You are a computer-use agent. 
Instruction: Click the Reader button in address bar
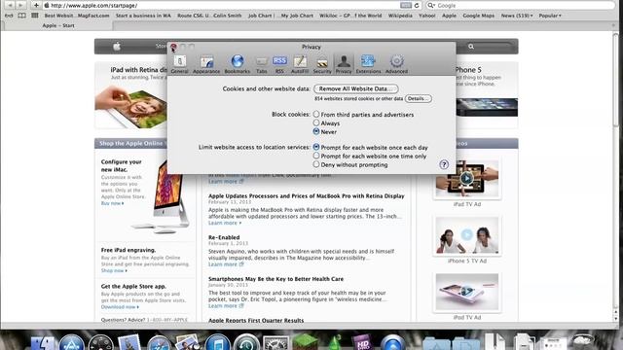(406, 6)
